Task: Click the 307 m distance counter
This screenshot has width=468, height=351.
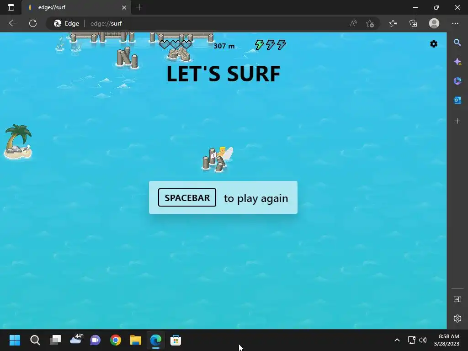Action: 224,46
